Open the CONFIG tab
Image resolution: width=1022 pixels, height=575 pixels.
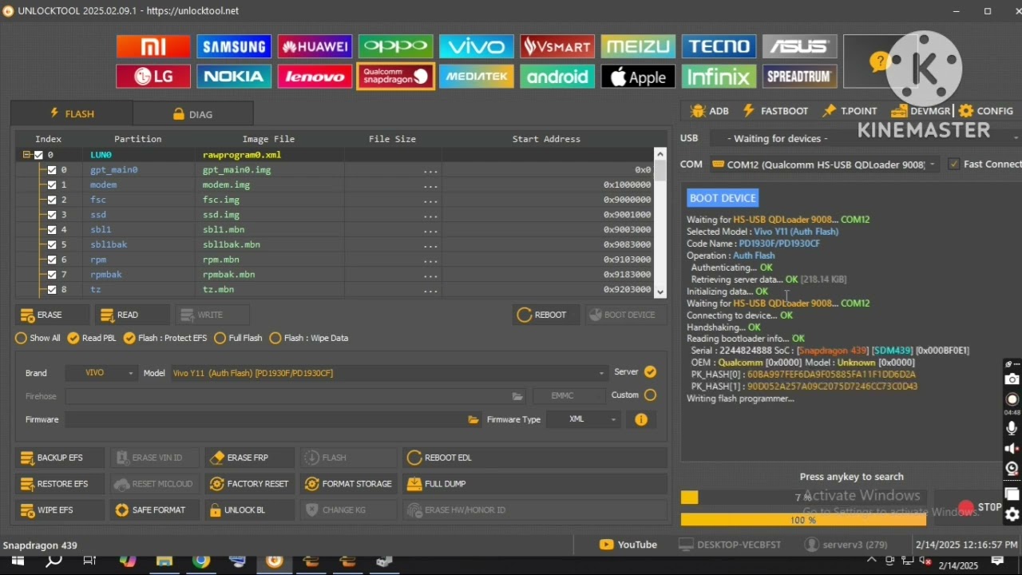tap(987, 111)
